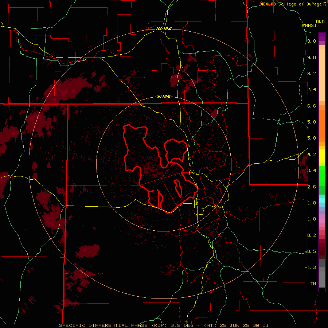Viewport: 328px width, 328px height.
Task: Select the 1.8 scale value
Action: (312, 203)
